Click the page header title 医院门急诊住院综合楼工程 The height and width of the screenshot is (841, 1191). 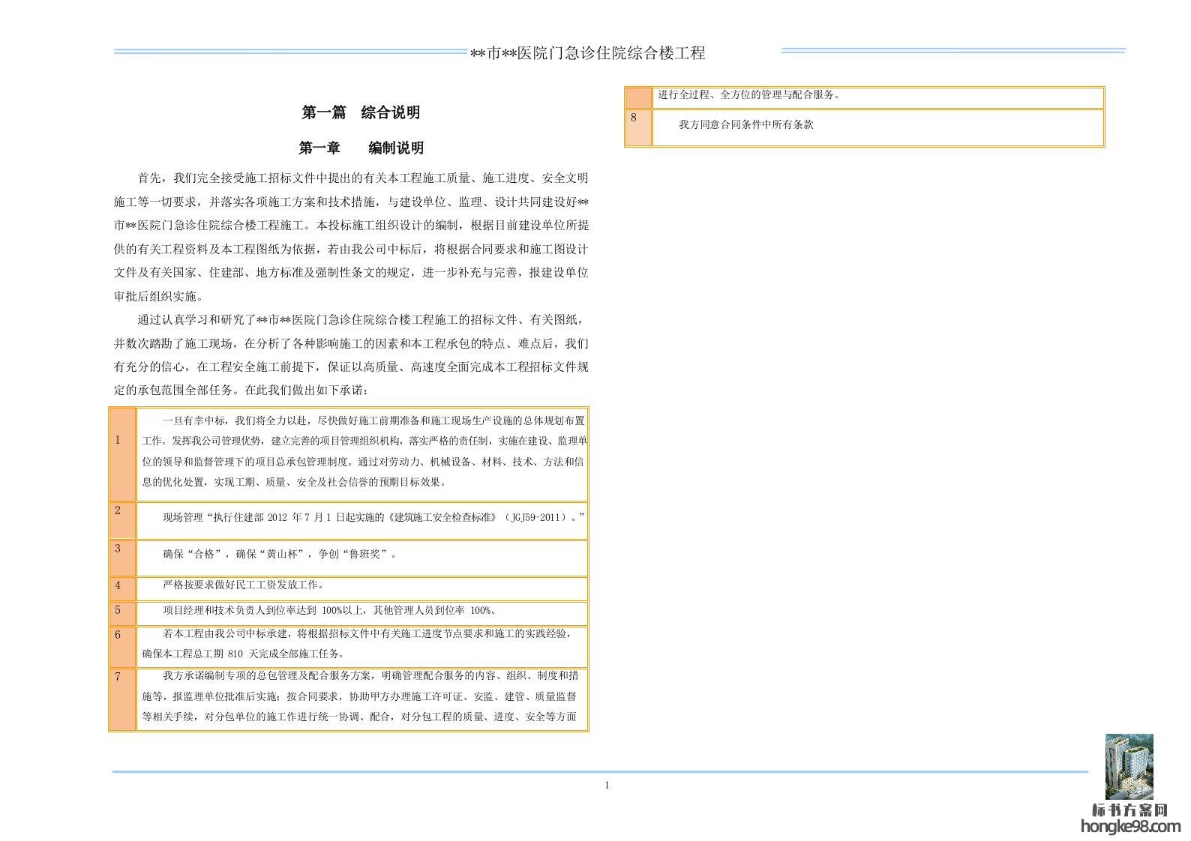pos(587,53)
